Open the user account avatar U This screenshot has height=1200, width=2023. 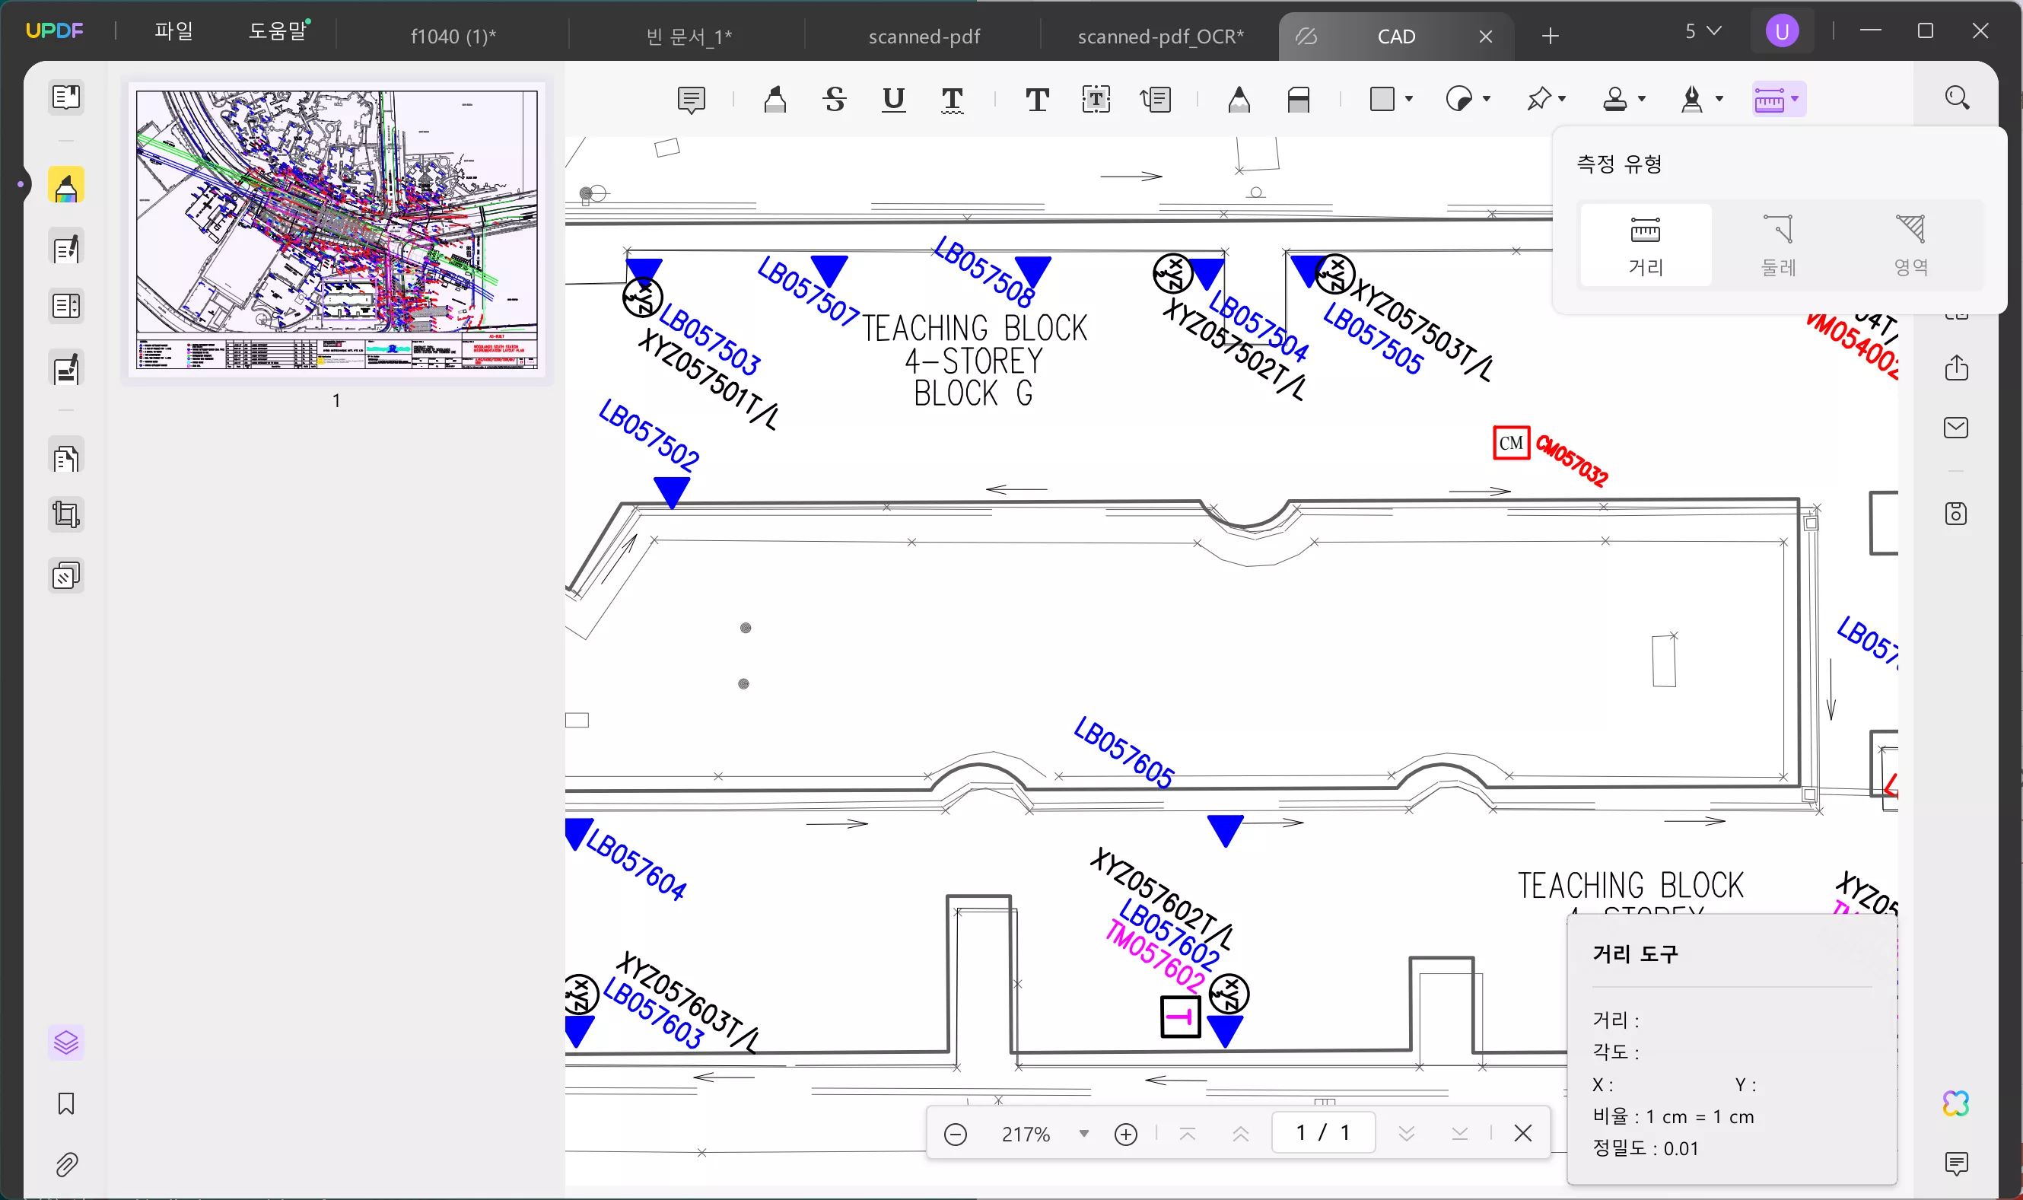[x=1781, y=31]
